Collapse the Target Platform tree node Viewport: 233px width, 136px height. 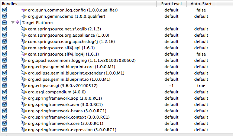pyautogui.click(x=13, y=23)
